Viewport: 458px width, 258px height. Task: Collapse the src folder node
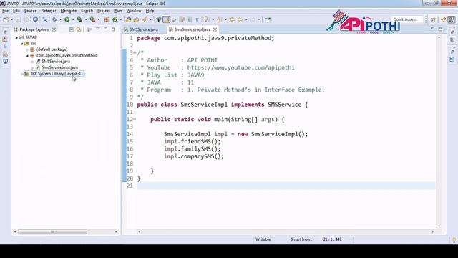pyautogui.click(x=22, y=43)
